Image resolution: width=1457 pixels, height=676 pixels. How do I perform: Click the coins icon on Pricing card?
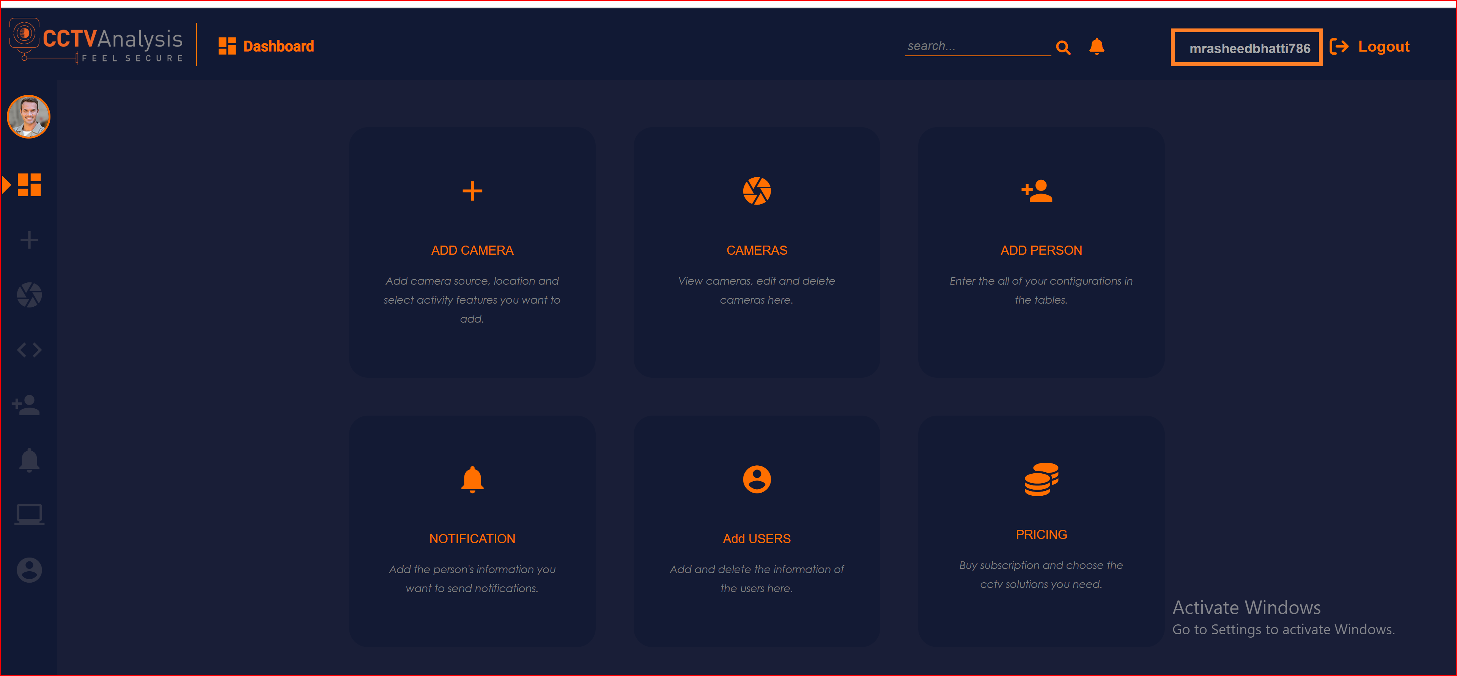(x=1041, y=479)
